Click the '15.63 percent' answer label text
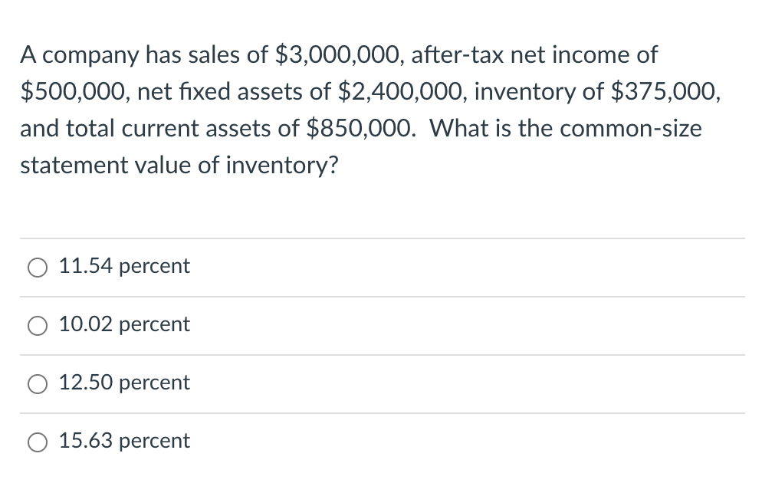 pyautogui.click(x=124, y=441)
